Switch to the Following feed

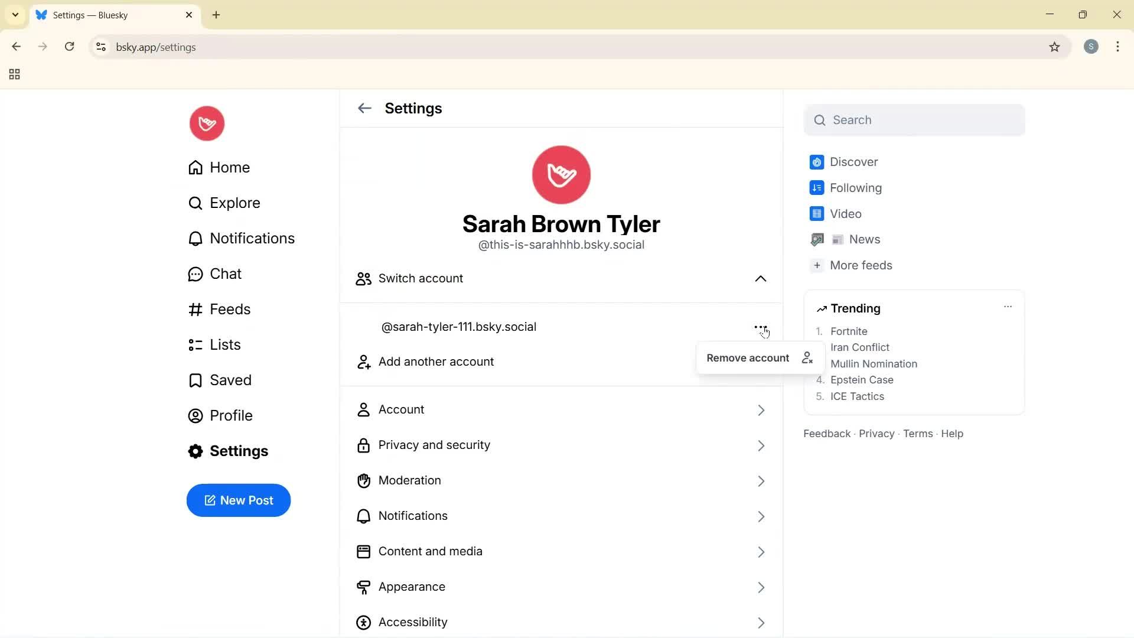pos(855,187)
